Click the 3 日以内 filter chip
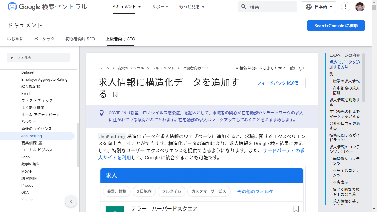Viewport: 377px width, 212px height. (144, 191)
